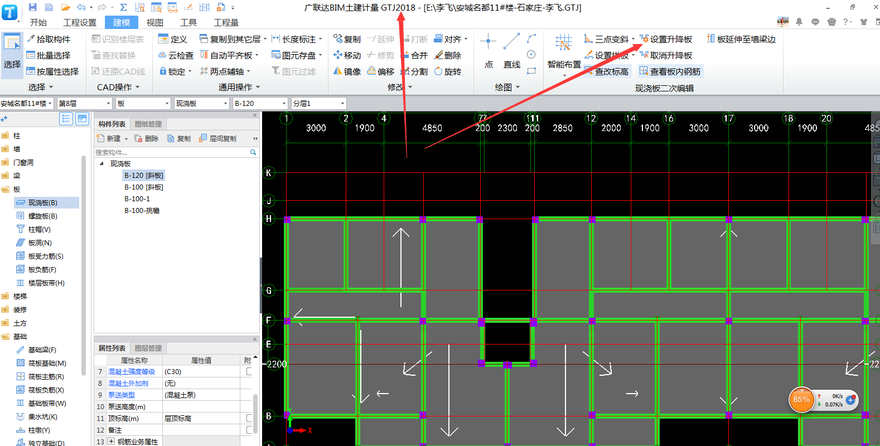Open the folder icon in the quick access toolbar
Screen dimensions: 880x446
[65, 7]
